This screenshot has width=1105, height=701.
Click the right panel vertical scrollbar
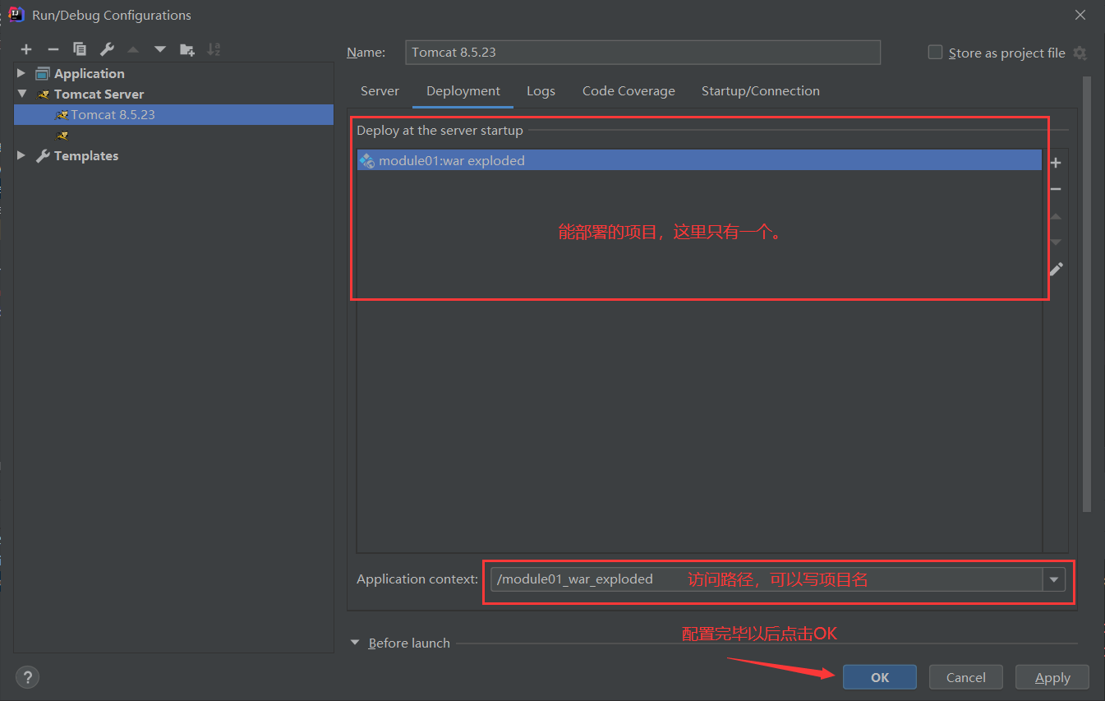pos(1087,294)
